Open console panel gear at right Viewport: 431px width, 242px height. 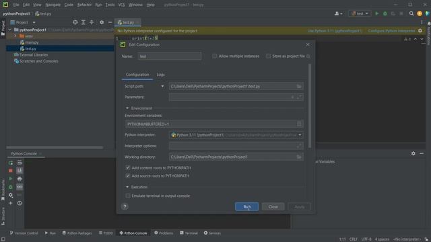coord(413,153)
